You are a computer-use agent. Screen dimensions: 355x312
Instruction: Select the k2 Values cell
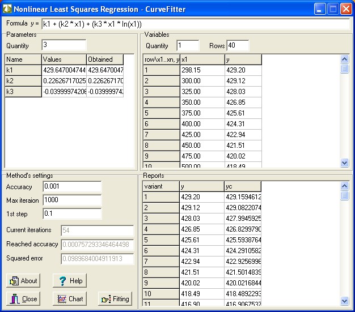click(64, 81)
